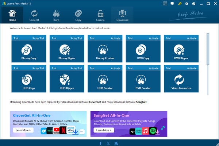Open the Burn tab
The image size is (219, 146).
point(56,15)
